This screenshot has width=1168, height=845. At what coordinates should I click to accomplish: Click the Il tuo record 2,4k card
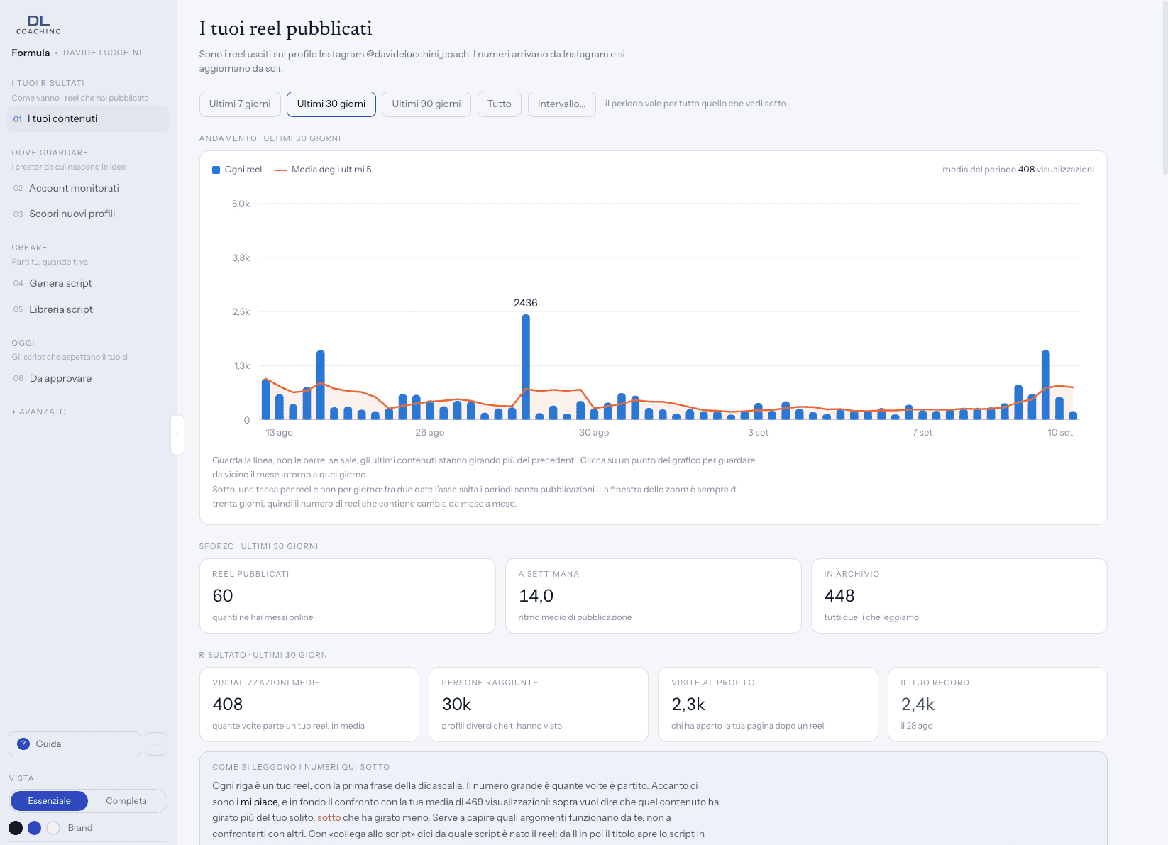pyautogui.click(x=998, y=705)
